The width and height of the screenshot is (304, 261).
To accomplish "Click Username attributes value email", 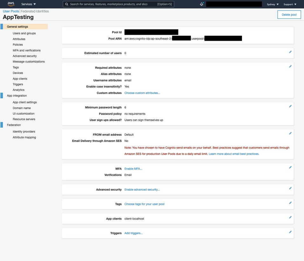I will [x=128, y=81].
